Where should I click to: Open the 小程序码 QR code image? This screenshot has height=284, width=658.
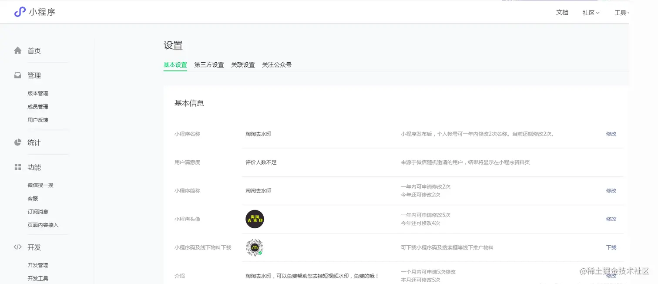pos(255,247)
